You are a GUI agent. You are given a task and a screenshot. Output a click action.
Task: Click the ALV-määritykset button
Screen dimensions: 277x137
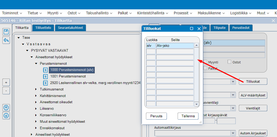point(253,95)
